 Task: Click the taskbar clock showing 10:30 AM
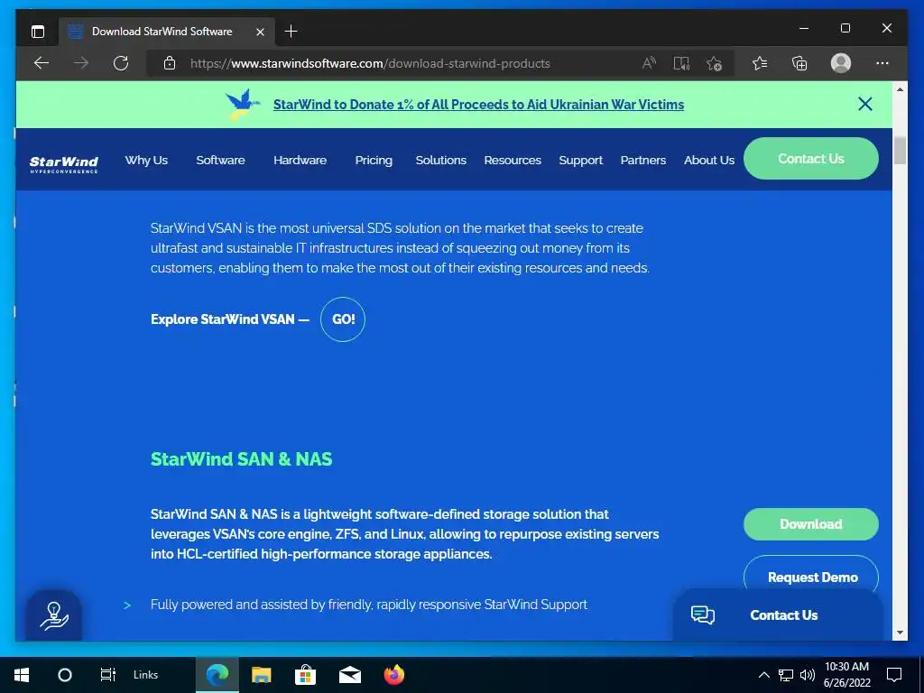(x=846, y=675)
